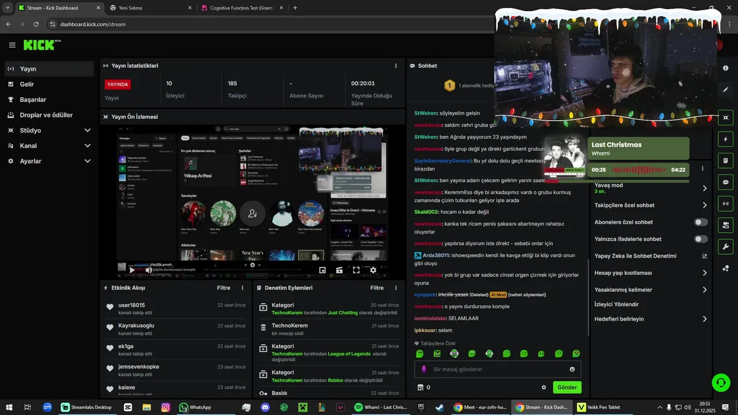Open Yayın İstatistikleri three-dot options menu
This screenshot has width=738, height=415.
(x=396, y=66)
